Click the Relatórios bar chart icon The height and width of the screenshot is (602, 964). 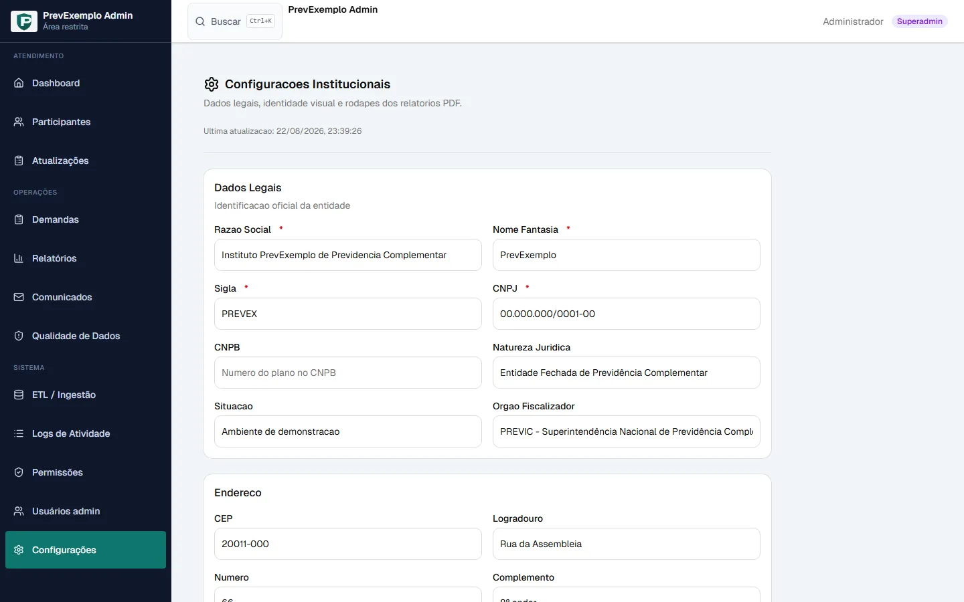click(19, 258)
